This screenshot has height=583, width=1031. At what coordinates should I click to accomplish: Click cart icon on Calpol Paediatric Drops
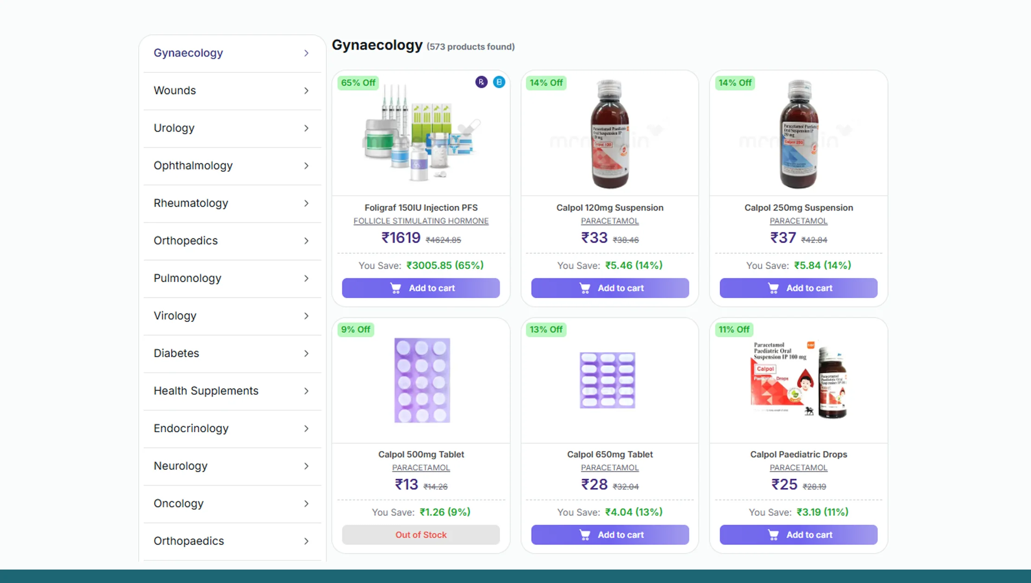pyautogui.click(x=773, y=535)
